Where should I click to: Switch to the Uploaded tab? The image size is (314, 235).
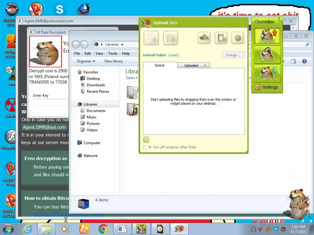[194, 65]
